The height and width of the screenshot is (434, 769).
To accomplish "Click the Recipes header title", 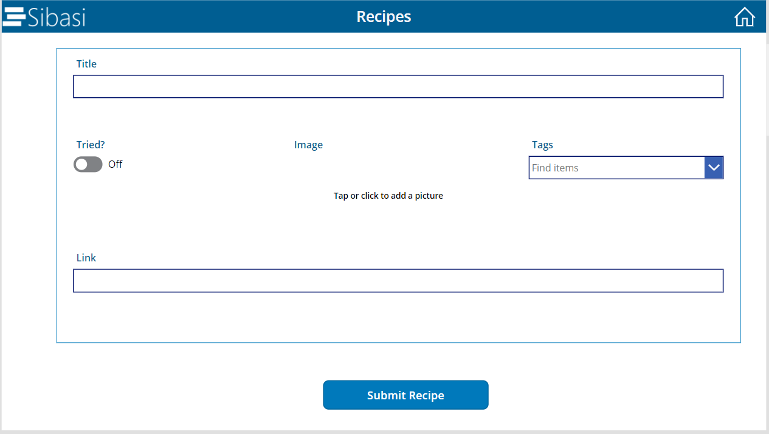I will pos(384,16).
